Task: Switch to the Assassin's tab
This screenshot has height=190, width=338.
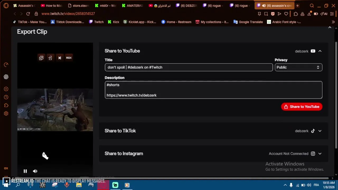Action: pos(24,6)
